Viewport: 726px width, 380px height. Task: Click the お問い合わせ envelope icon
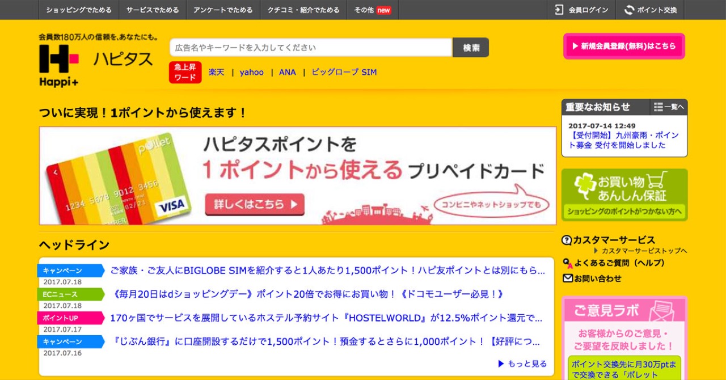pos(567,278)
